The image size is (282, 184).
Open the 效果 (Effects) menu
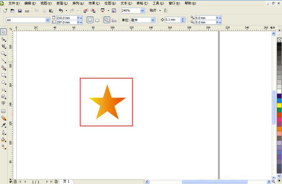(94, 3)
